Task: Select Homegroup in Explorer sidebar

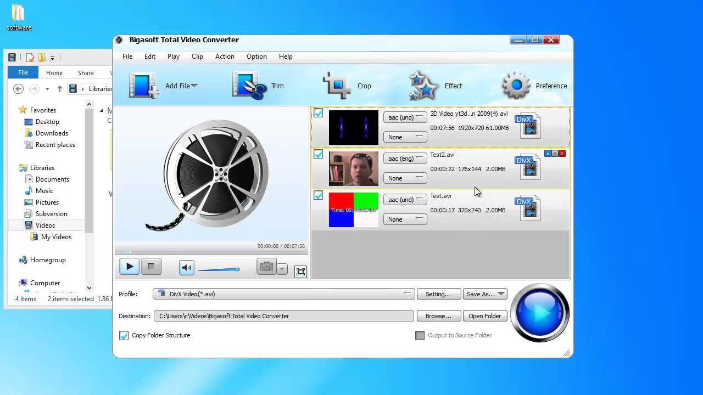Action: (x=48, y=260)
